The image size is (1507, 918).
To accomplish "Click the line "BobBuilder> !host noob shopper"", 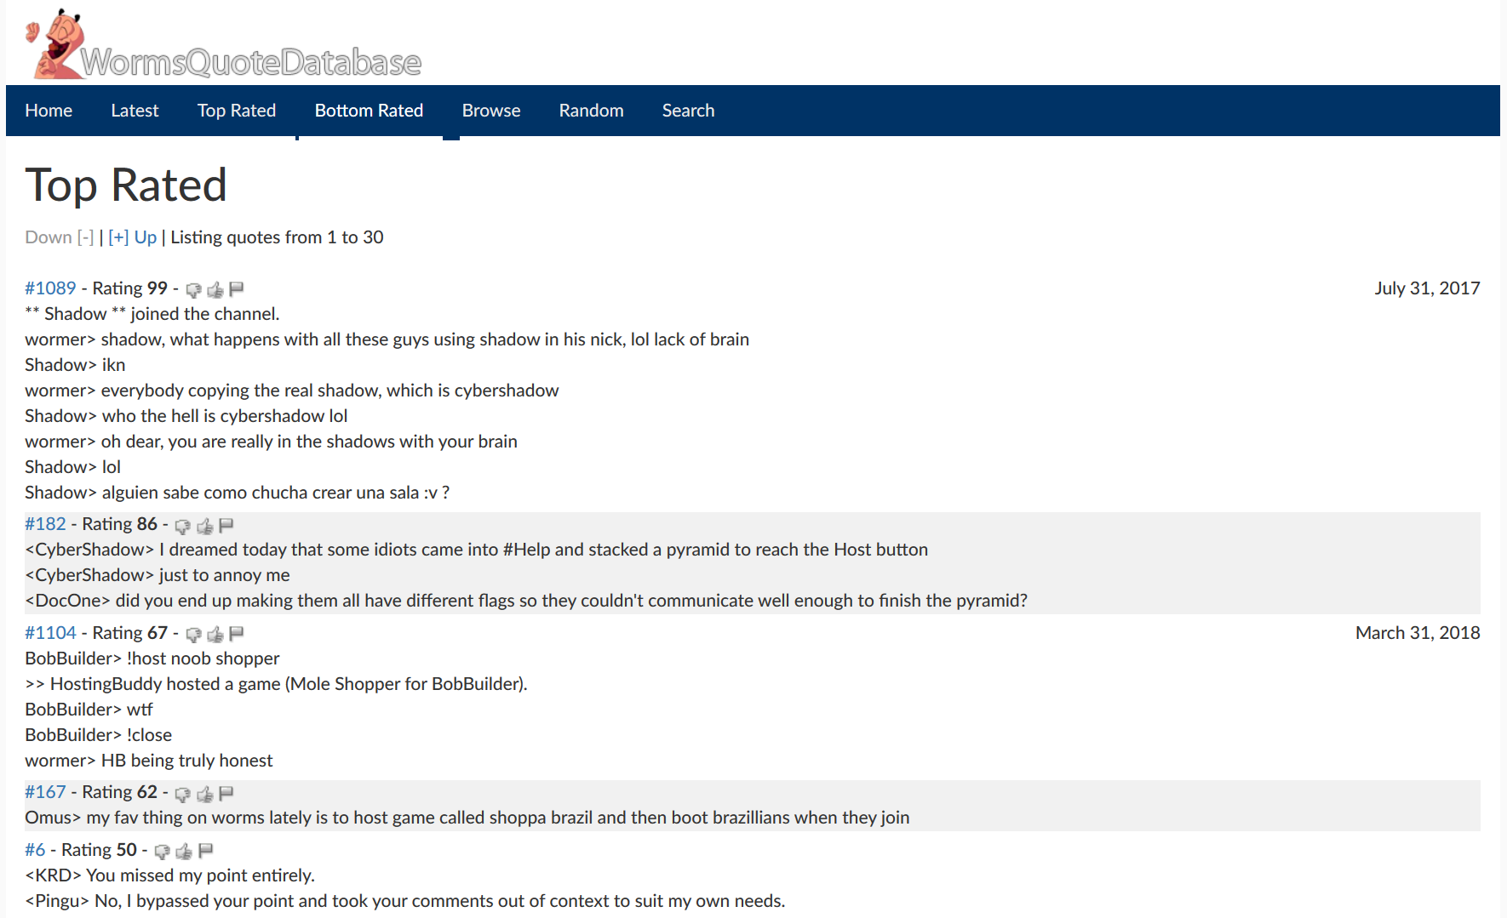I will [x=152, y=659].
